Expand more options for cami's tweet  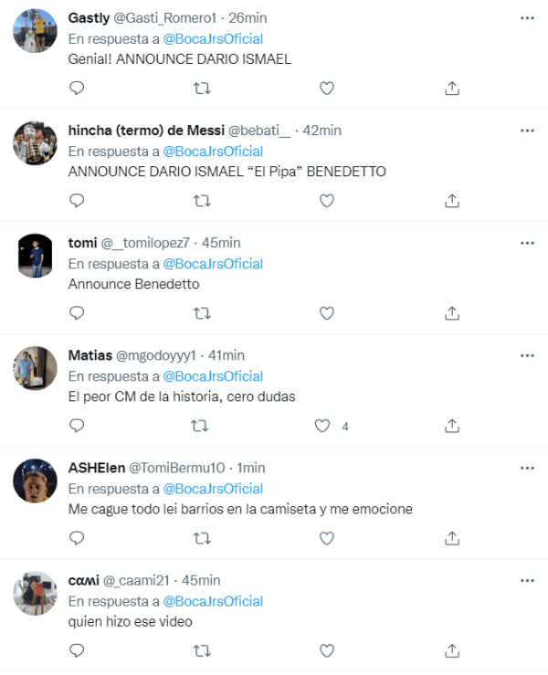[x=527, y=580]
